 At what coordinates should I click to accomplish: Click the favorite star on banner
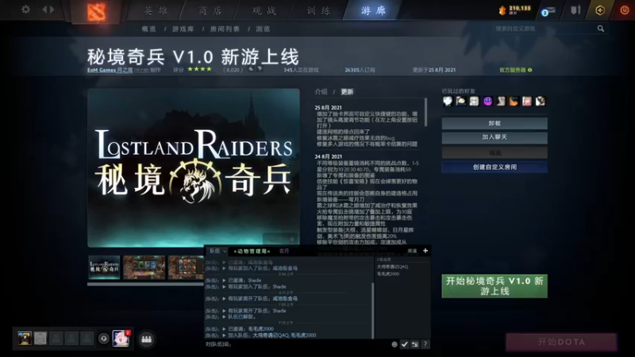[291, 239]
